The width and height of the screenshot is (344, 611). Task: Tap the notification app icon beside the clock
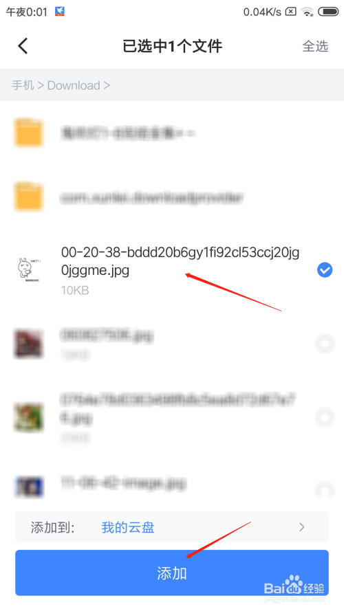point(60,12)
